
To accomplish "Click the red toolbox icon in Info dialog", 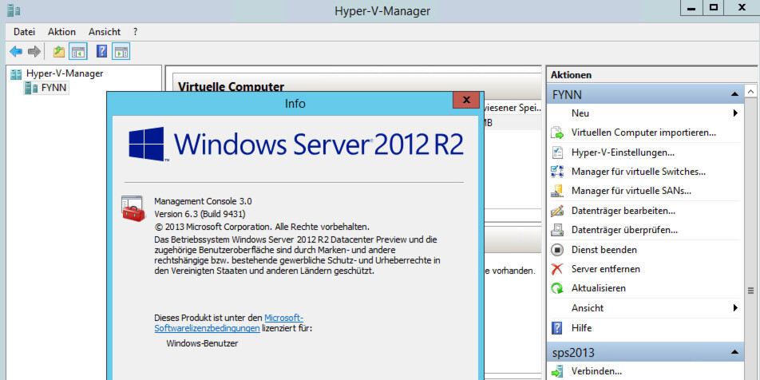I will point(133,209).
